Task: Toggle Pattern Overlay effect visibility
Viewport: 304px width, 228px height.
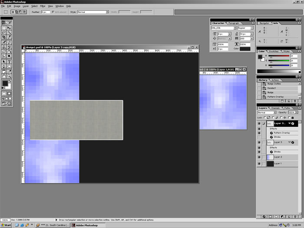Action: pyautogui.click(x=259, y=132)
